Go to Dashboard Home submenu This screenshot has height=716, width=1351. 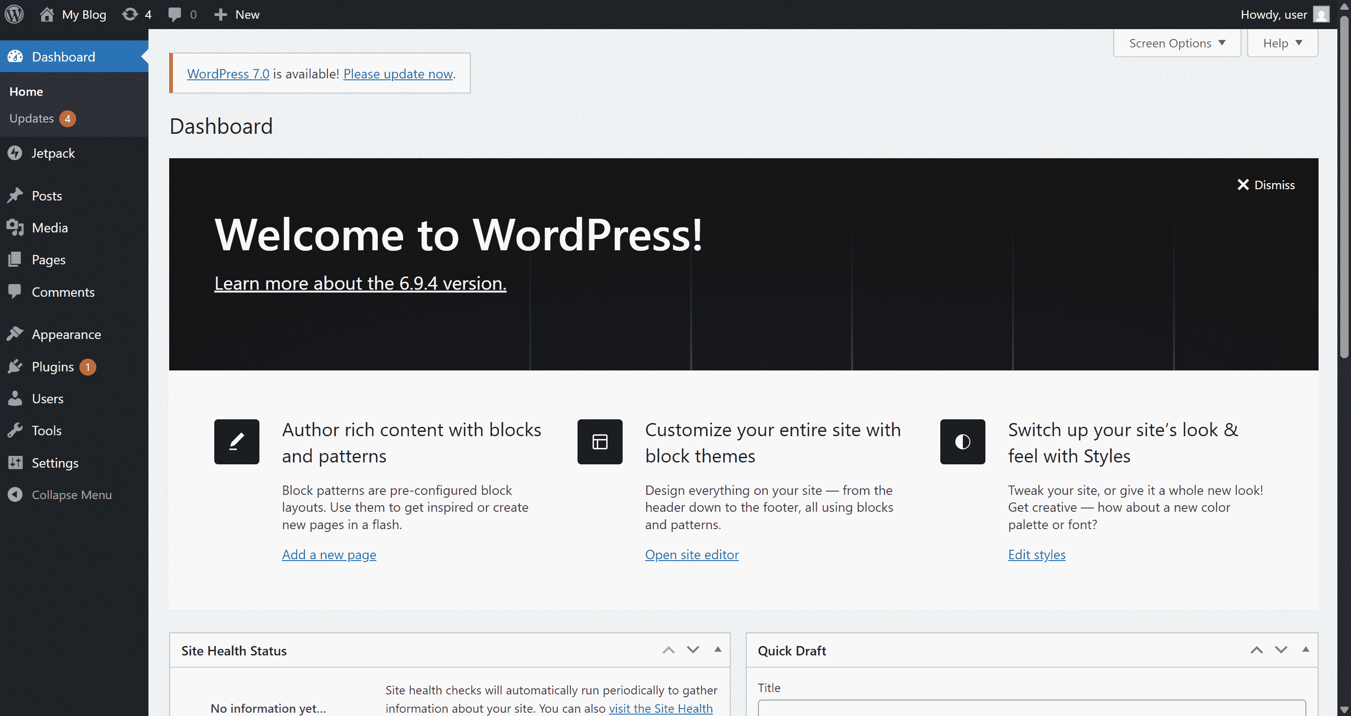tap(26, 91)
